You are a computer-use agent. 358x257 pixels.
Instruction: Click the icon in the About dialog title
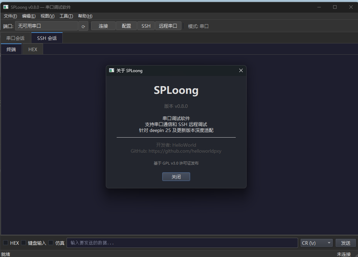point(112,70)
